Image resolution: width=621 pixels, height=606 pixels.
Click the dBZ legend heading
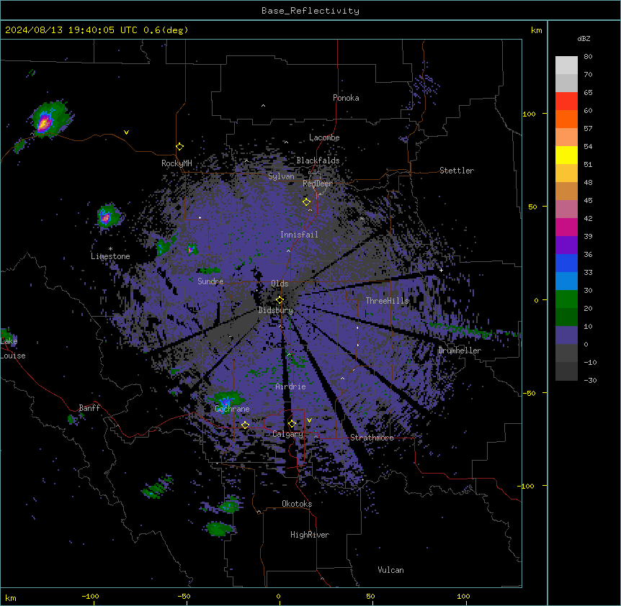584,38
